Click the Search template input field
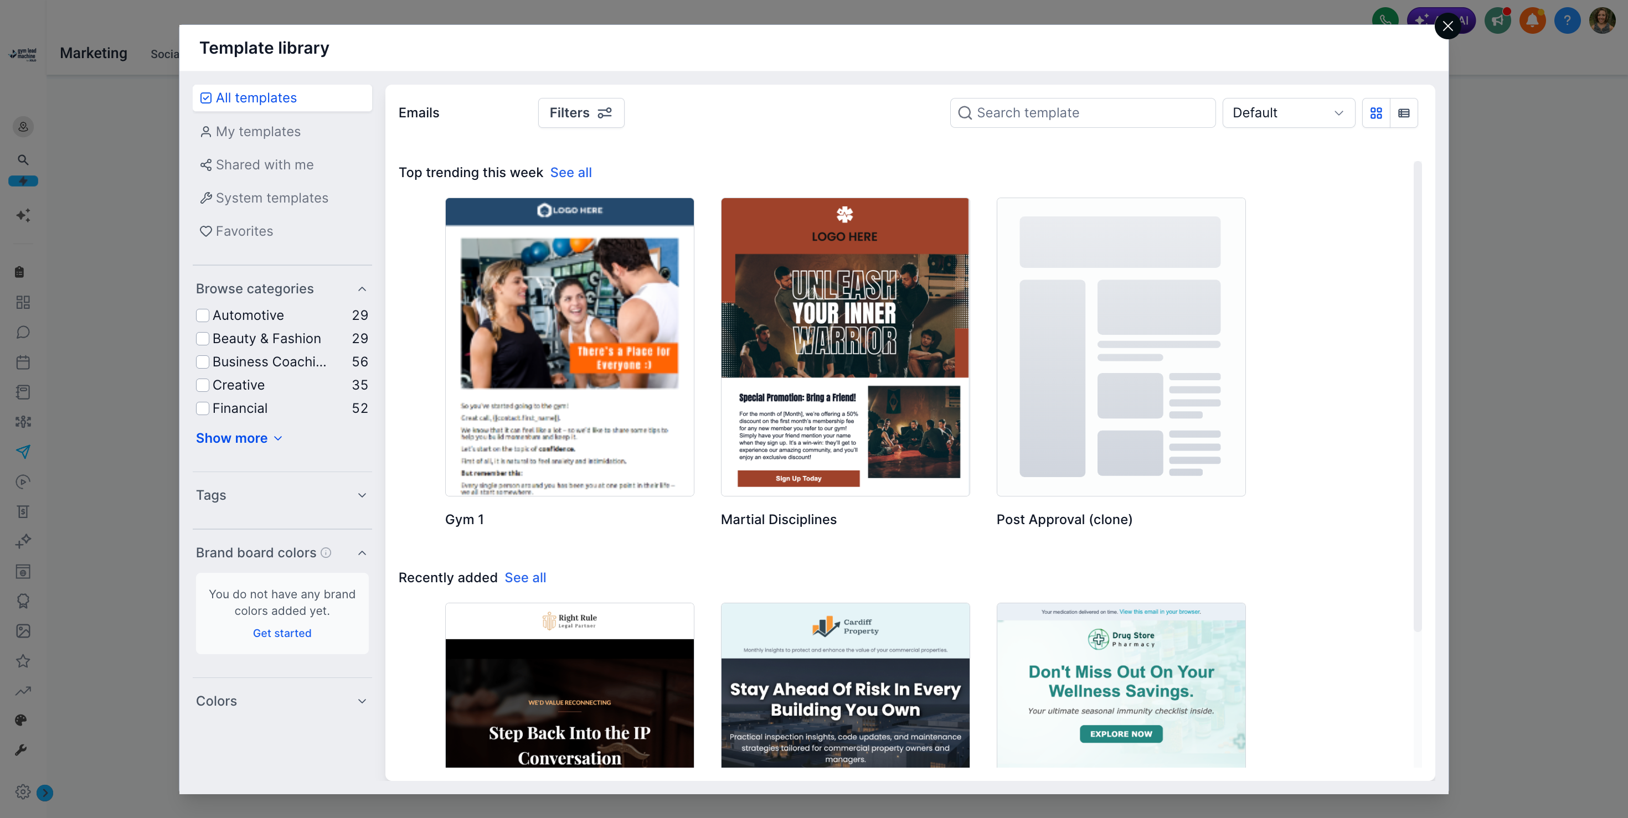 [x=1082, y=113]
